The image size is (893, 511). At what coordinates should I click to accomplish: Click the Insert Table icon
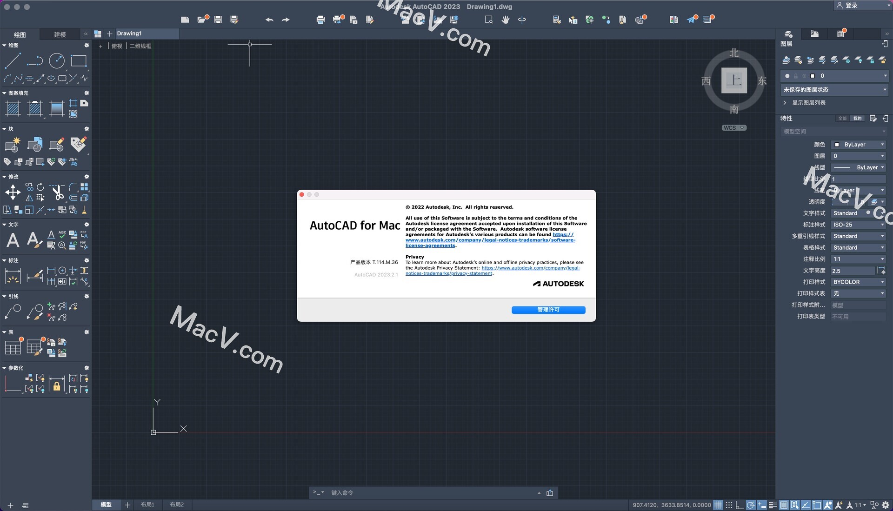coord(13,347)
